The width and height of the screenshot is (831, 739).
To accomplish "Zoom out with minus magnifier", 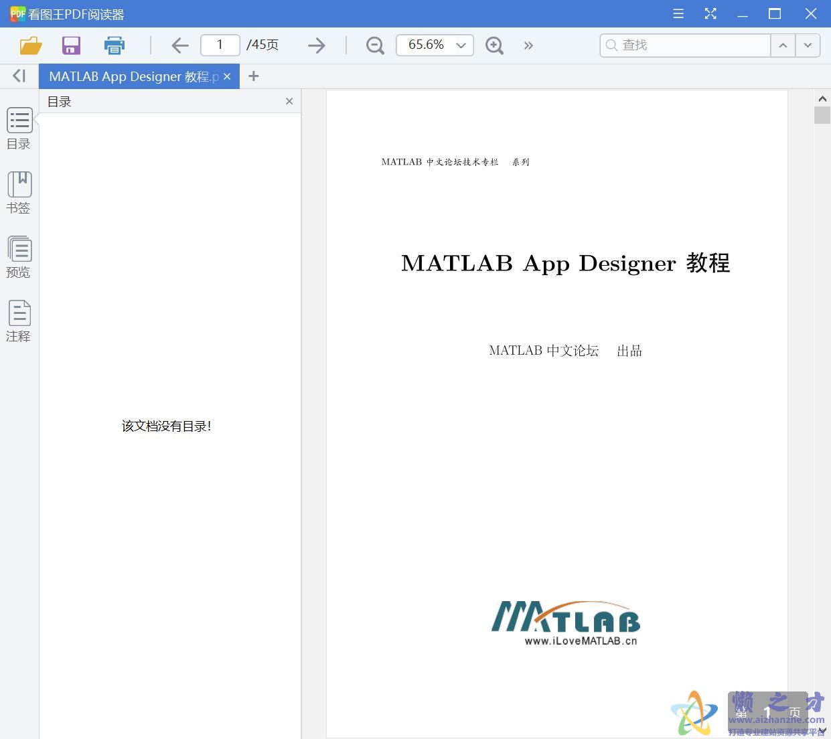I will coord(375,46).
